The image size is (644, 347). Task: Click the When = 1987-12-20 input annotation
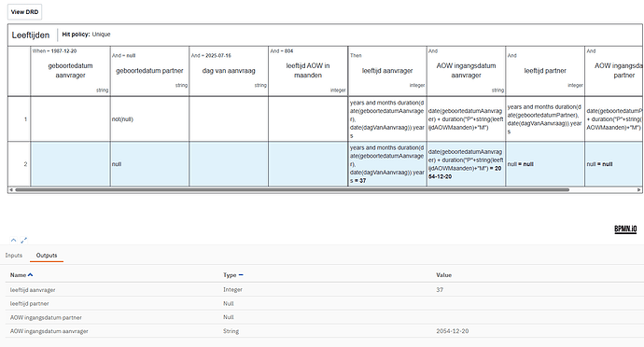54,51
